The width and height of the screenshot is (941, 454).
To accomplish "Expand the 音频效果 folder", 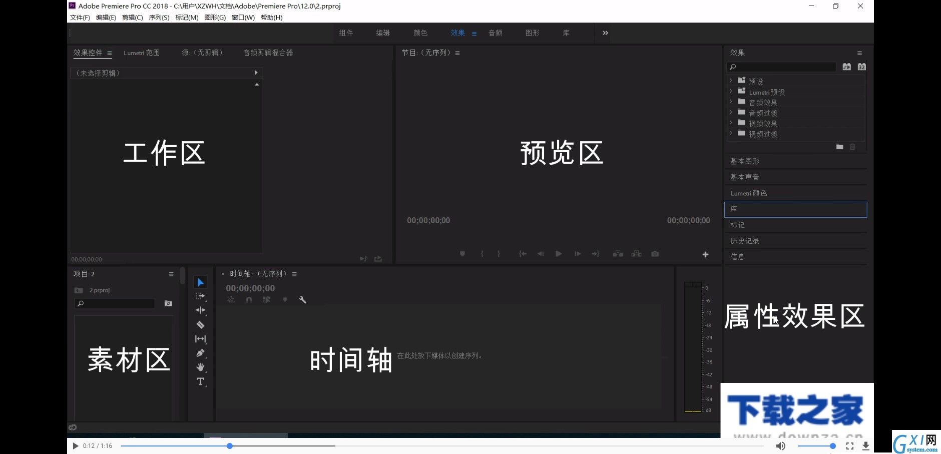I will pos(731,102).
